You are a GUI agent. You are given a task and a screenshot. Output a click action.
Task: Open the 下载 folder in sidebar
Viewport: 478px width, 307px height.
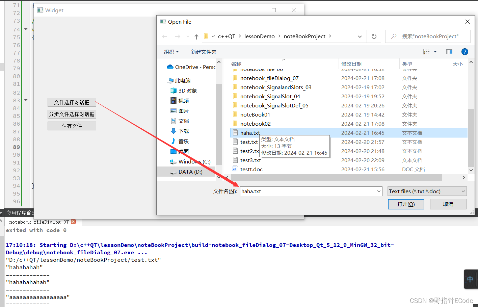coord(180,131)
